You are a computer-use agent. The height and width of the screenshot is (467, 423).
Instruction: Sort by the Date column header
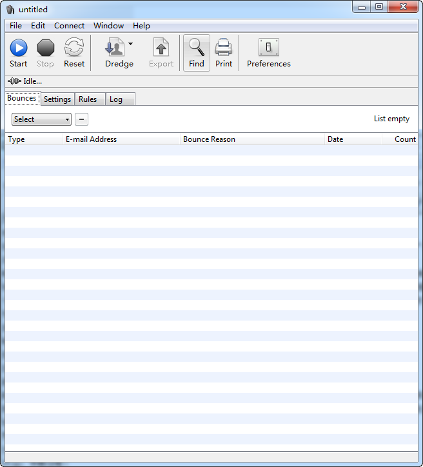click(x=353, y=139)
